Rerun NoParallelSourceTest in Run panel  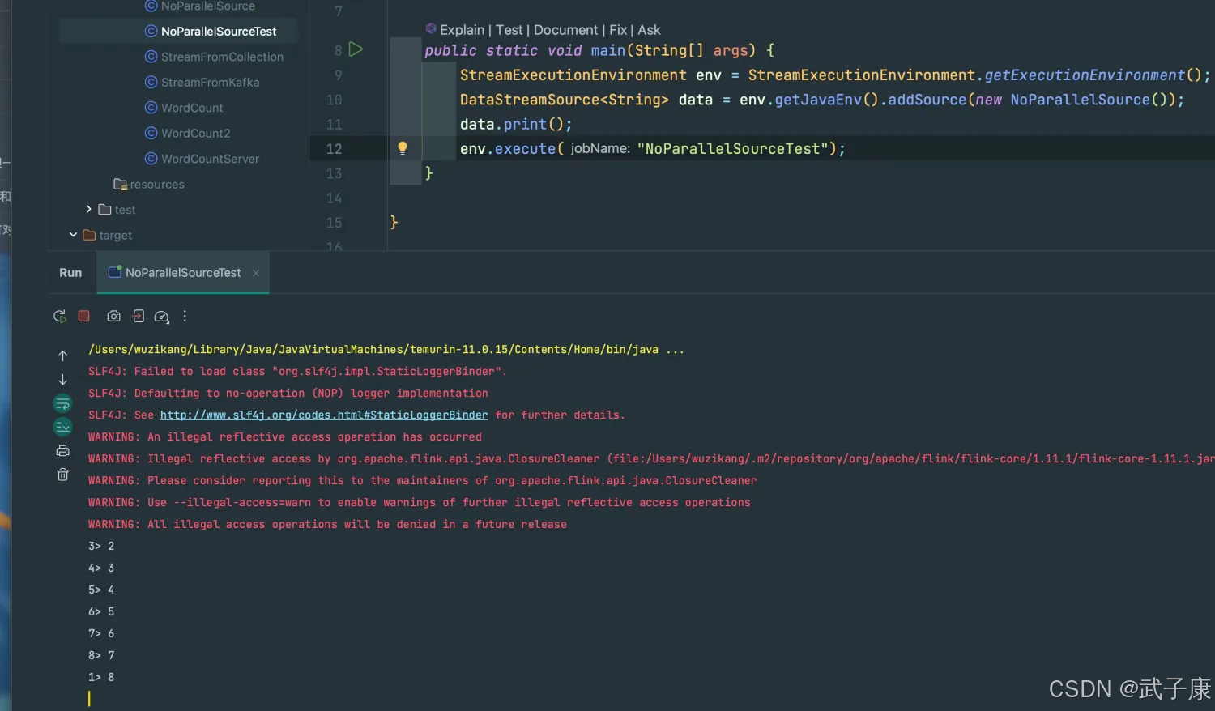60,317
